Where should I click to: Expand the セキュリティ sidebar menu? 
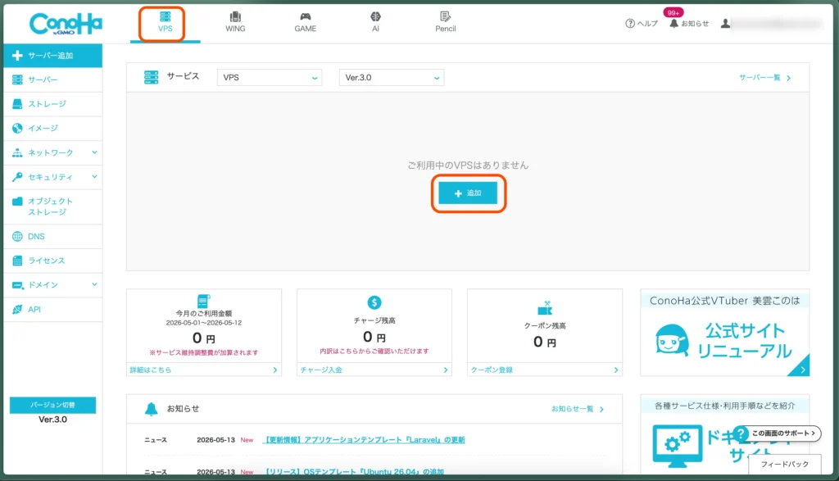click(x=52, y=176)
